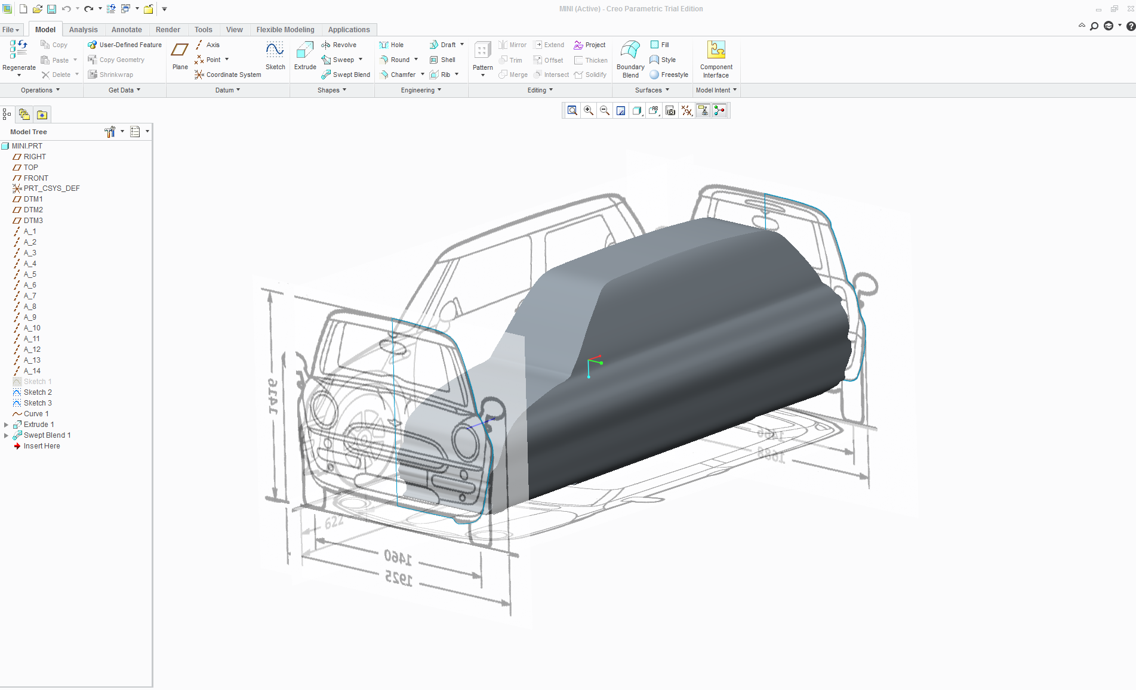
Task: Click the Zoom In icon
Action: click(x=589, y=110)
